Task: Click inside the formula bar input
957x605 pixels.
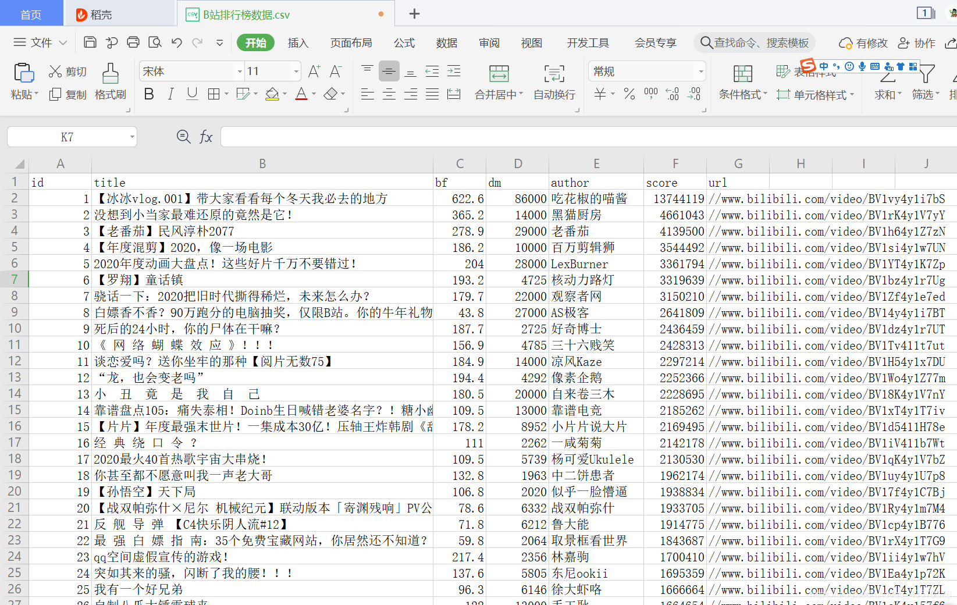Action: pos(588,137)
